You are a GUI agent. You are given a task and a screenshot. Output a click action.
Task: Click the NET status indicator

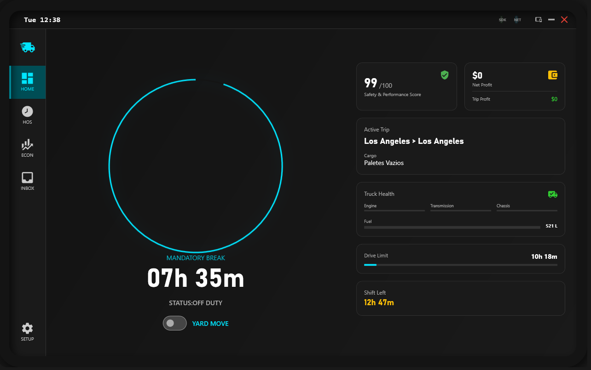point(517,20)
